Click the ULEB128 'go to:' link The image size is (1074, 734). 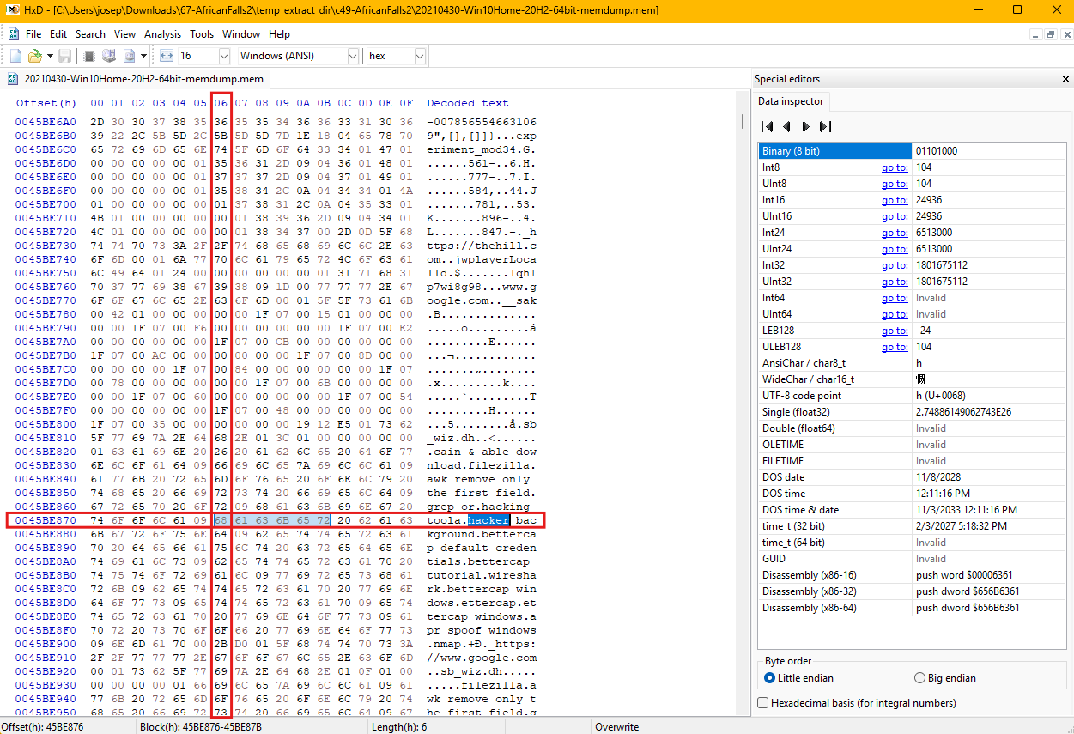coord(894,347)
